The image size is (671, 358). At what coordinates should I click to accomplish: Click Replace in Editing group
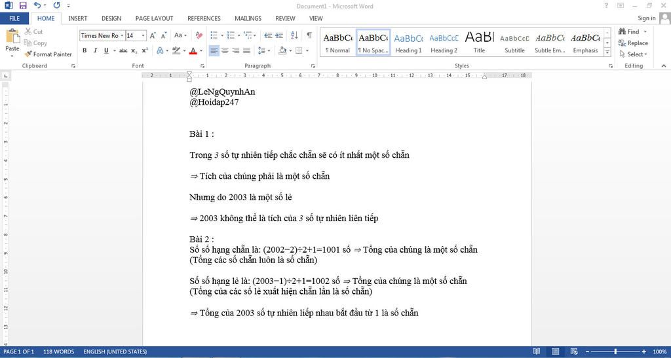[x=633, y=43]
